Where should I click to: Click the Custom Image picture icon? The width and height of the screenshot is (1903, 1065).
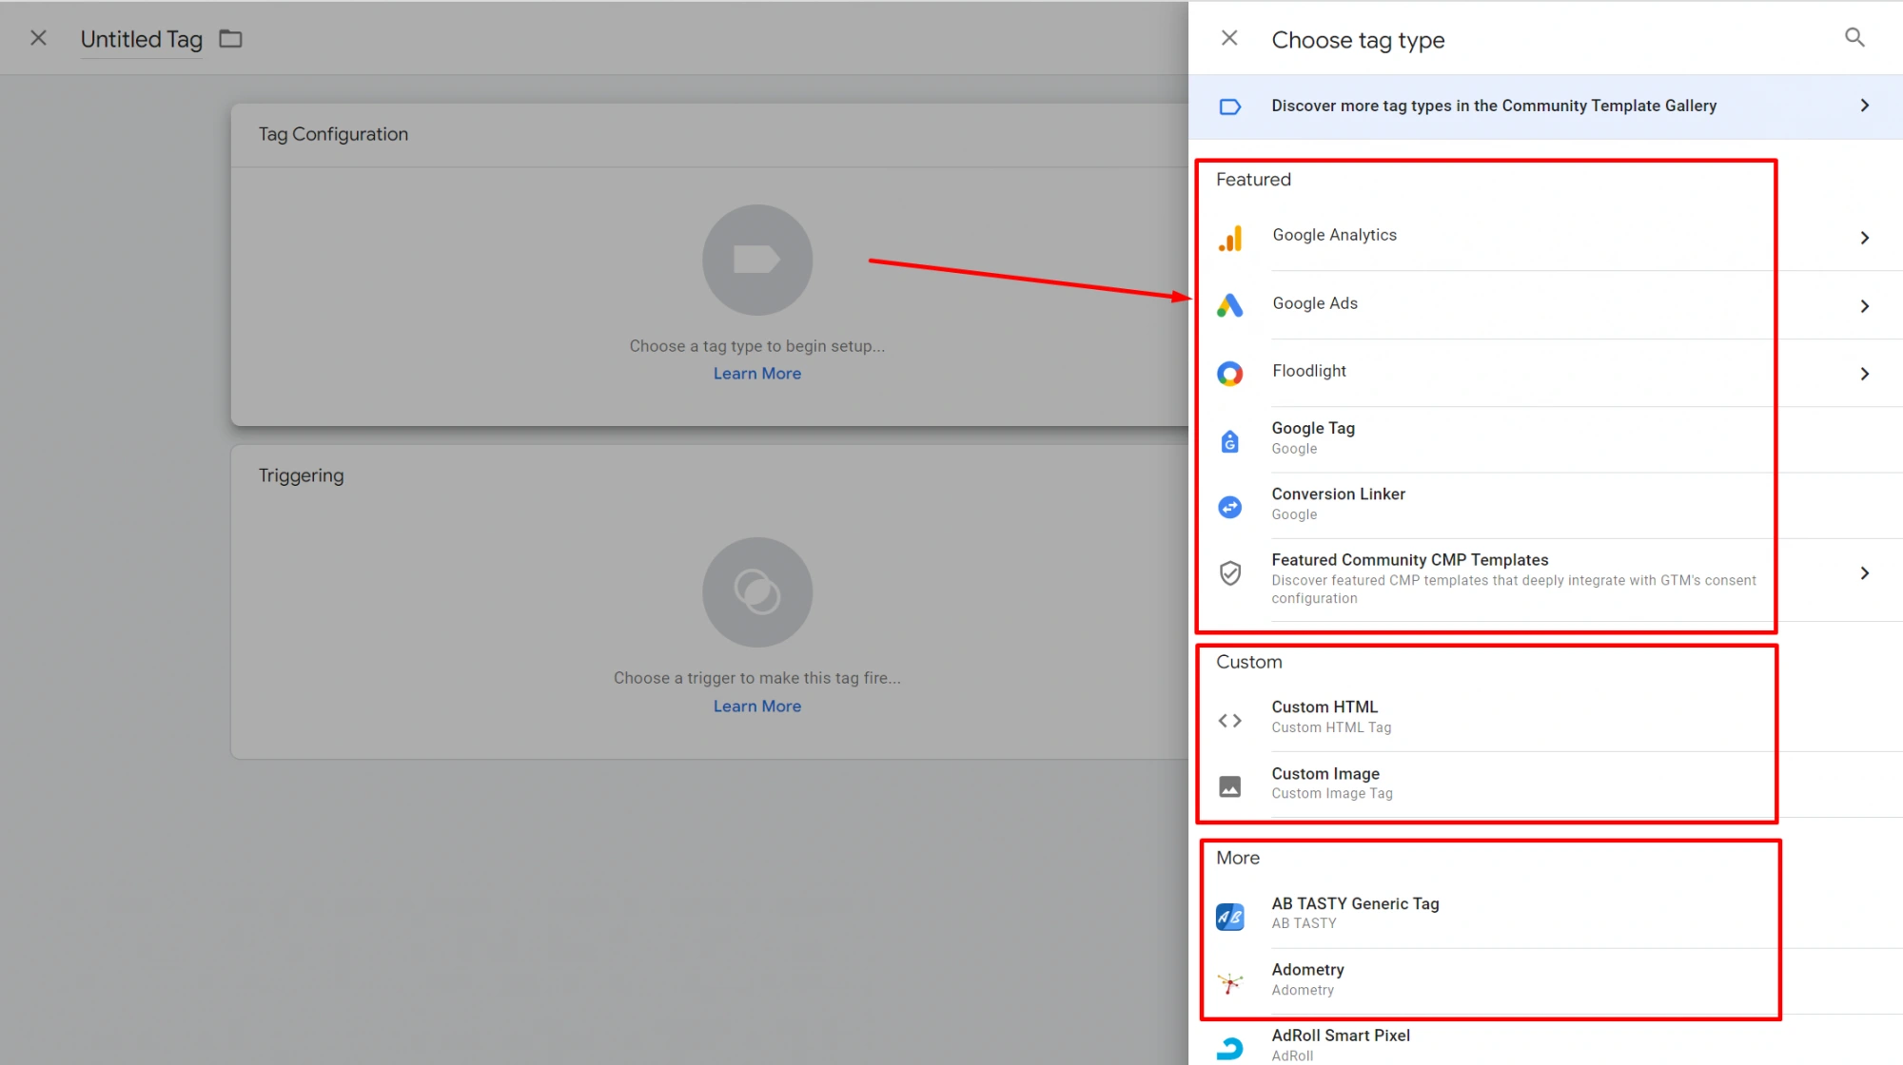click(x=1229, y=786)
